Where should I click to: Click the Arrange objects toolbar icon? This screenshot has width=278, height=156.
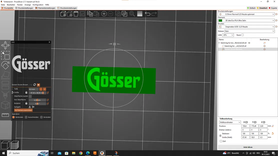(82, 14)
